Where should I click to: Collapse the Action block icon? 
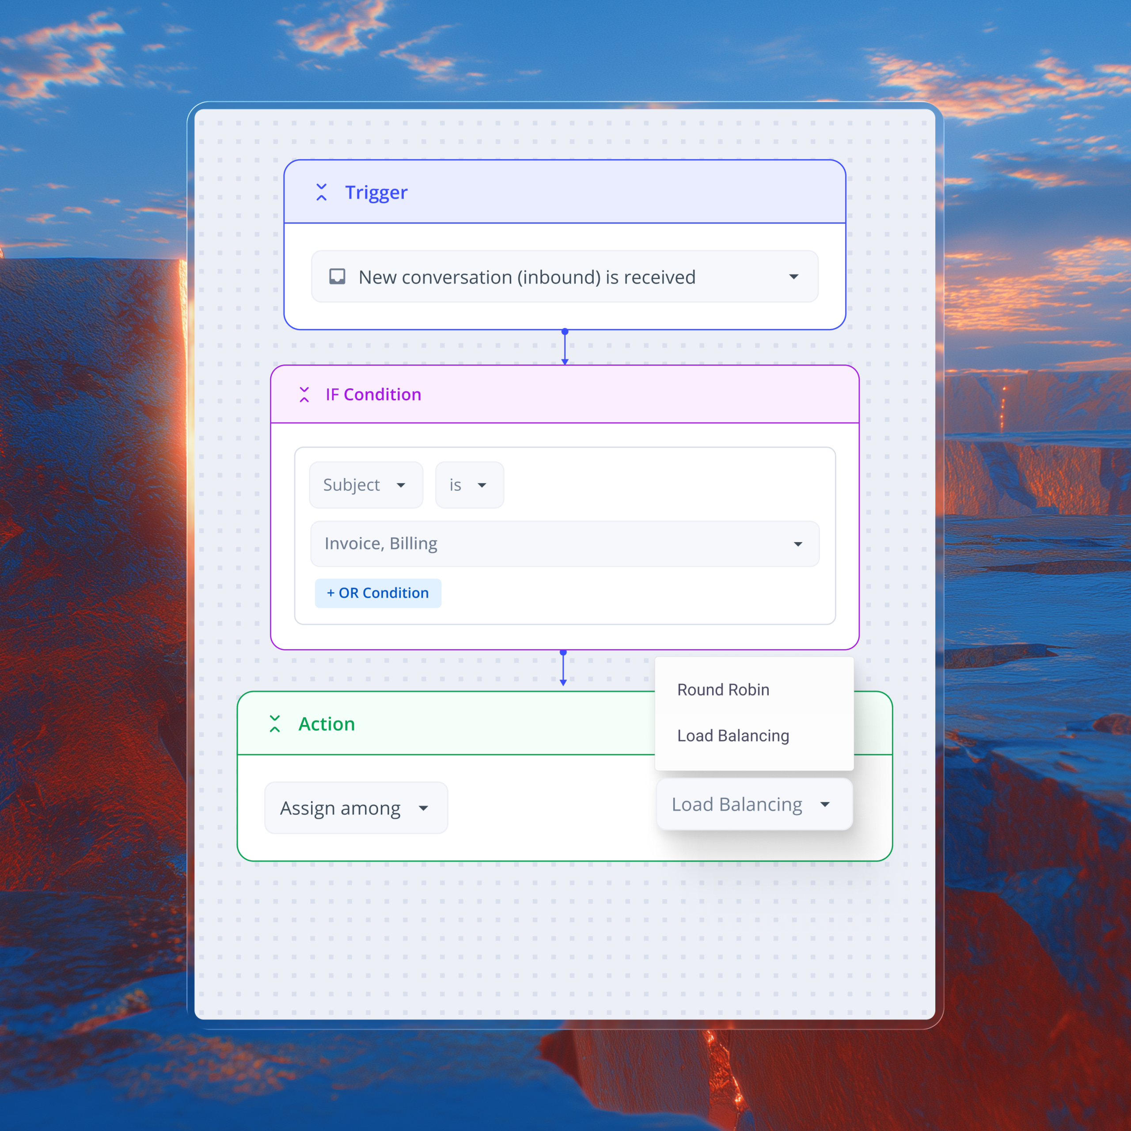(274, 724)
